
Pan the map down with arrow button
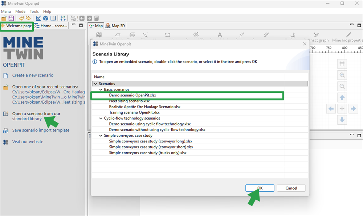click(x=342, y=120)
